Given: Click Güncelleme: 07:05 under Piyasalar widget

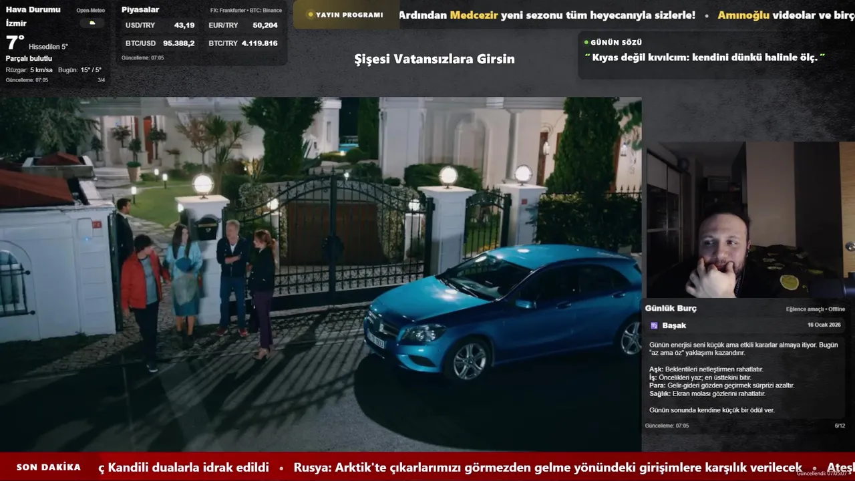Looking at the screenshot, I should coord(142,58).
